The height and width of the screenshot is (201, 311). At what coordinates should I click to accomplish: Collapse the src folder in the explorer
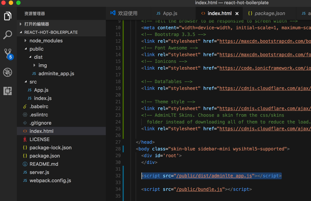tap(33, 82)
